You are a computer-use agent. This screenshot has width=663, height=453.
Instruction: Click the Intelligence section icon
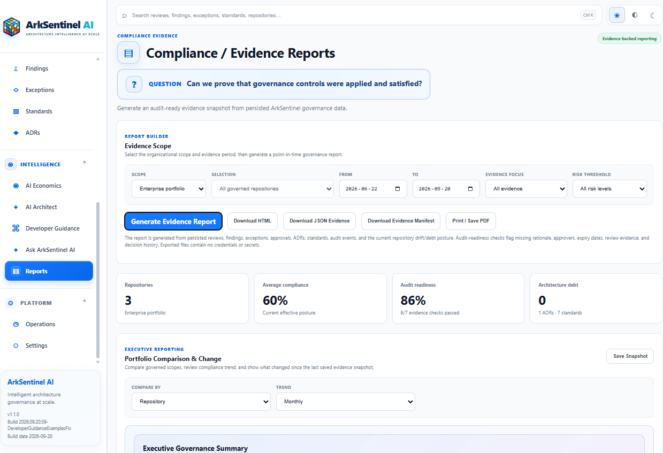tap(11, 164)
